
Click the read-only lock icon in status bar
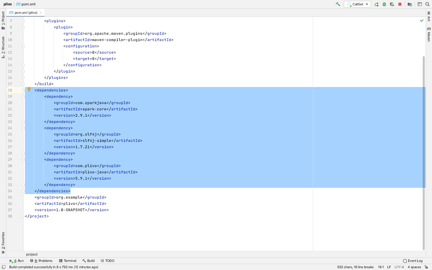tap(426, 267)
